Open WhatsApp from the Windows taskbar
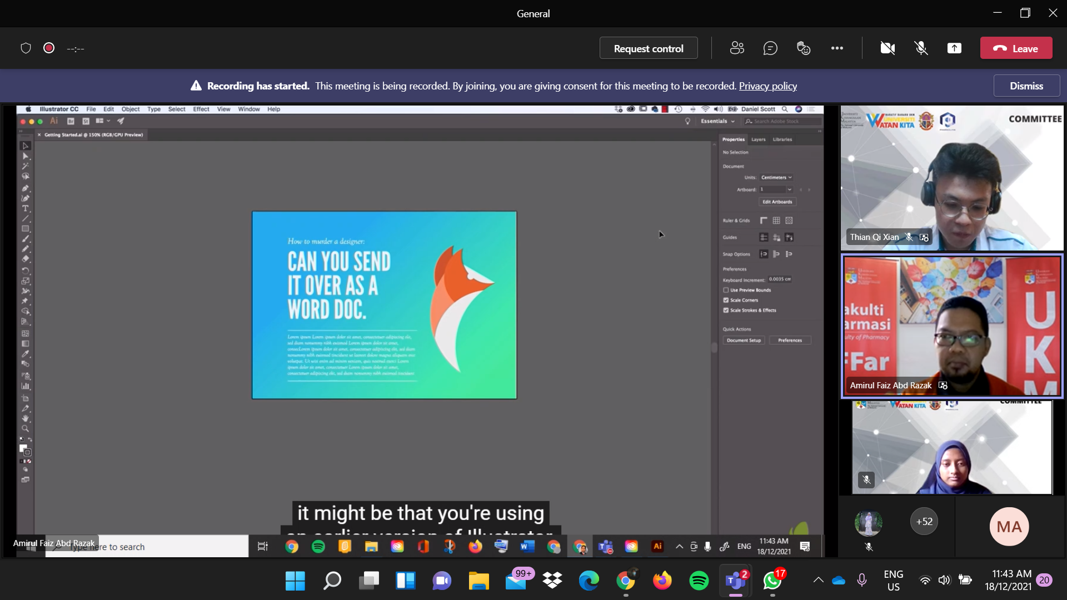The image size is (1067, 600). coord(772,581)
